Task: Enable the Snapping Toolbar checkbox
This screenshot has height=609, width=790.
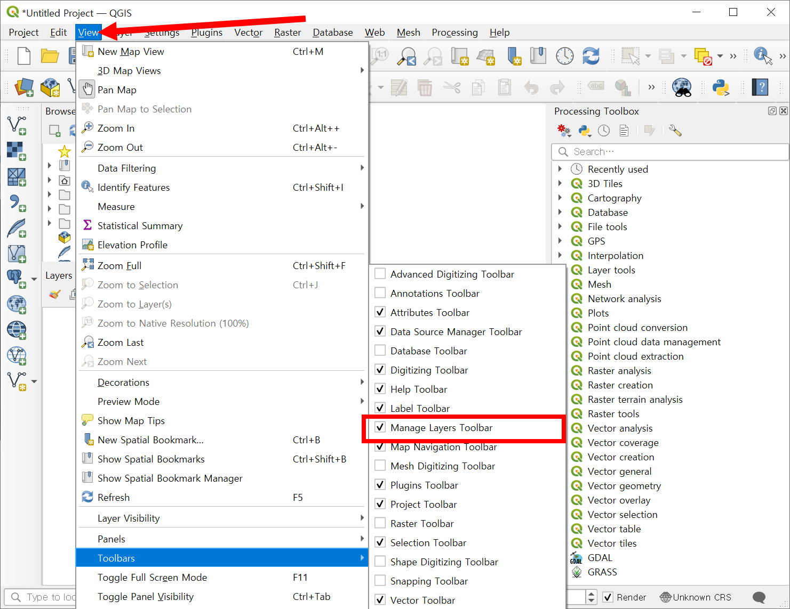Action: coord(380,581)
